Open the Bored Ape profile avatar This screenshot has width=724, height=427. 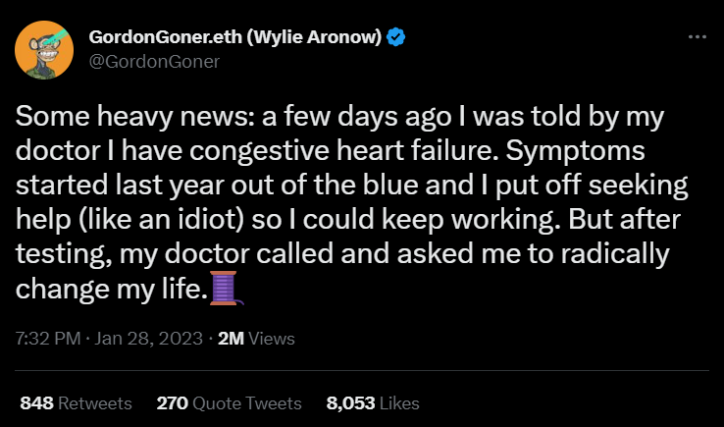tap(47, 49)
